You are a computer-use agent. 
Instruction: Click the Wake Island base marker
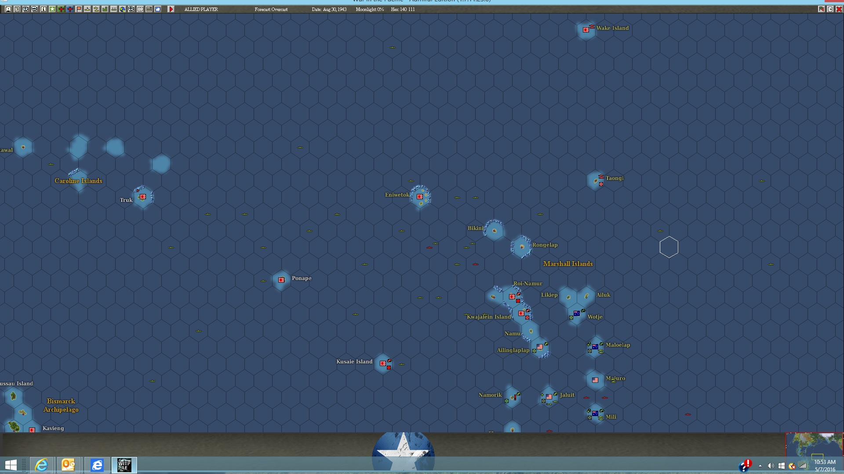point(586,30)
